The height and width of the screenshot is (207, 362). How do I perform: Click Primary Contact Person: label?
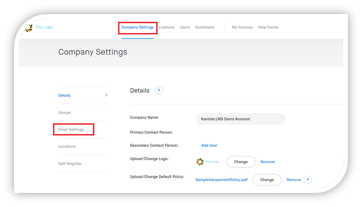click(x=152, y=132)
